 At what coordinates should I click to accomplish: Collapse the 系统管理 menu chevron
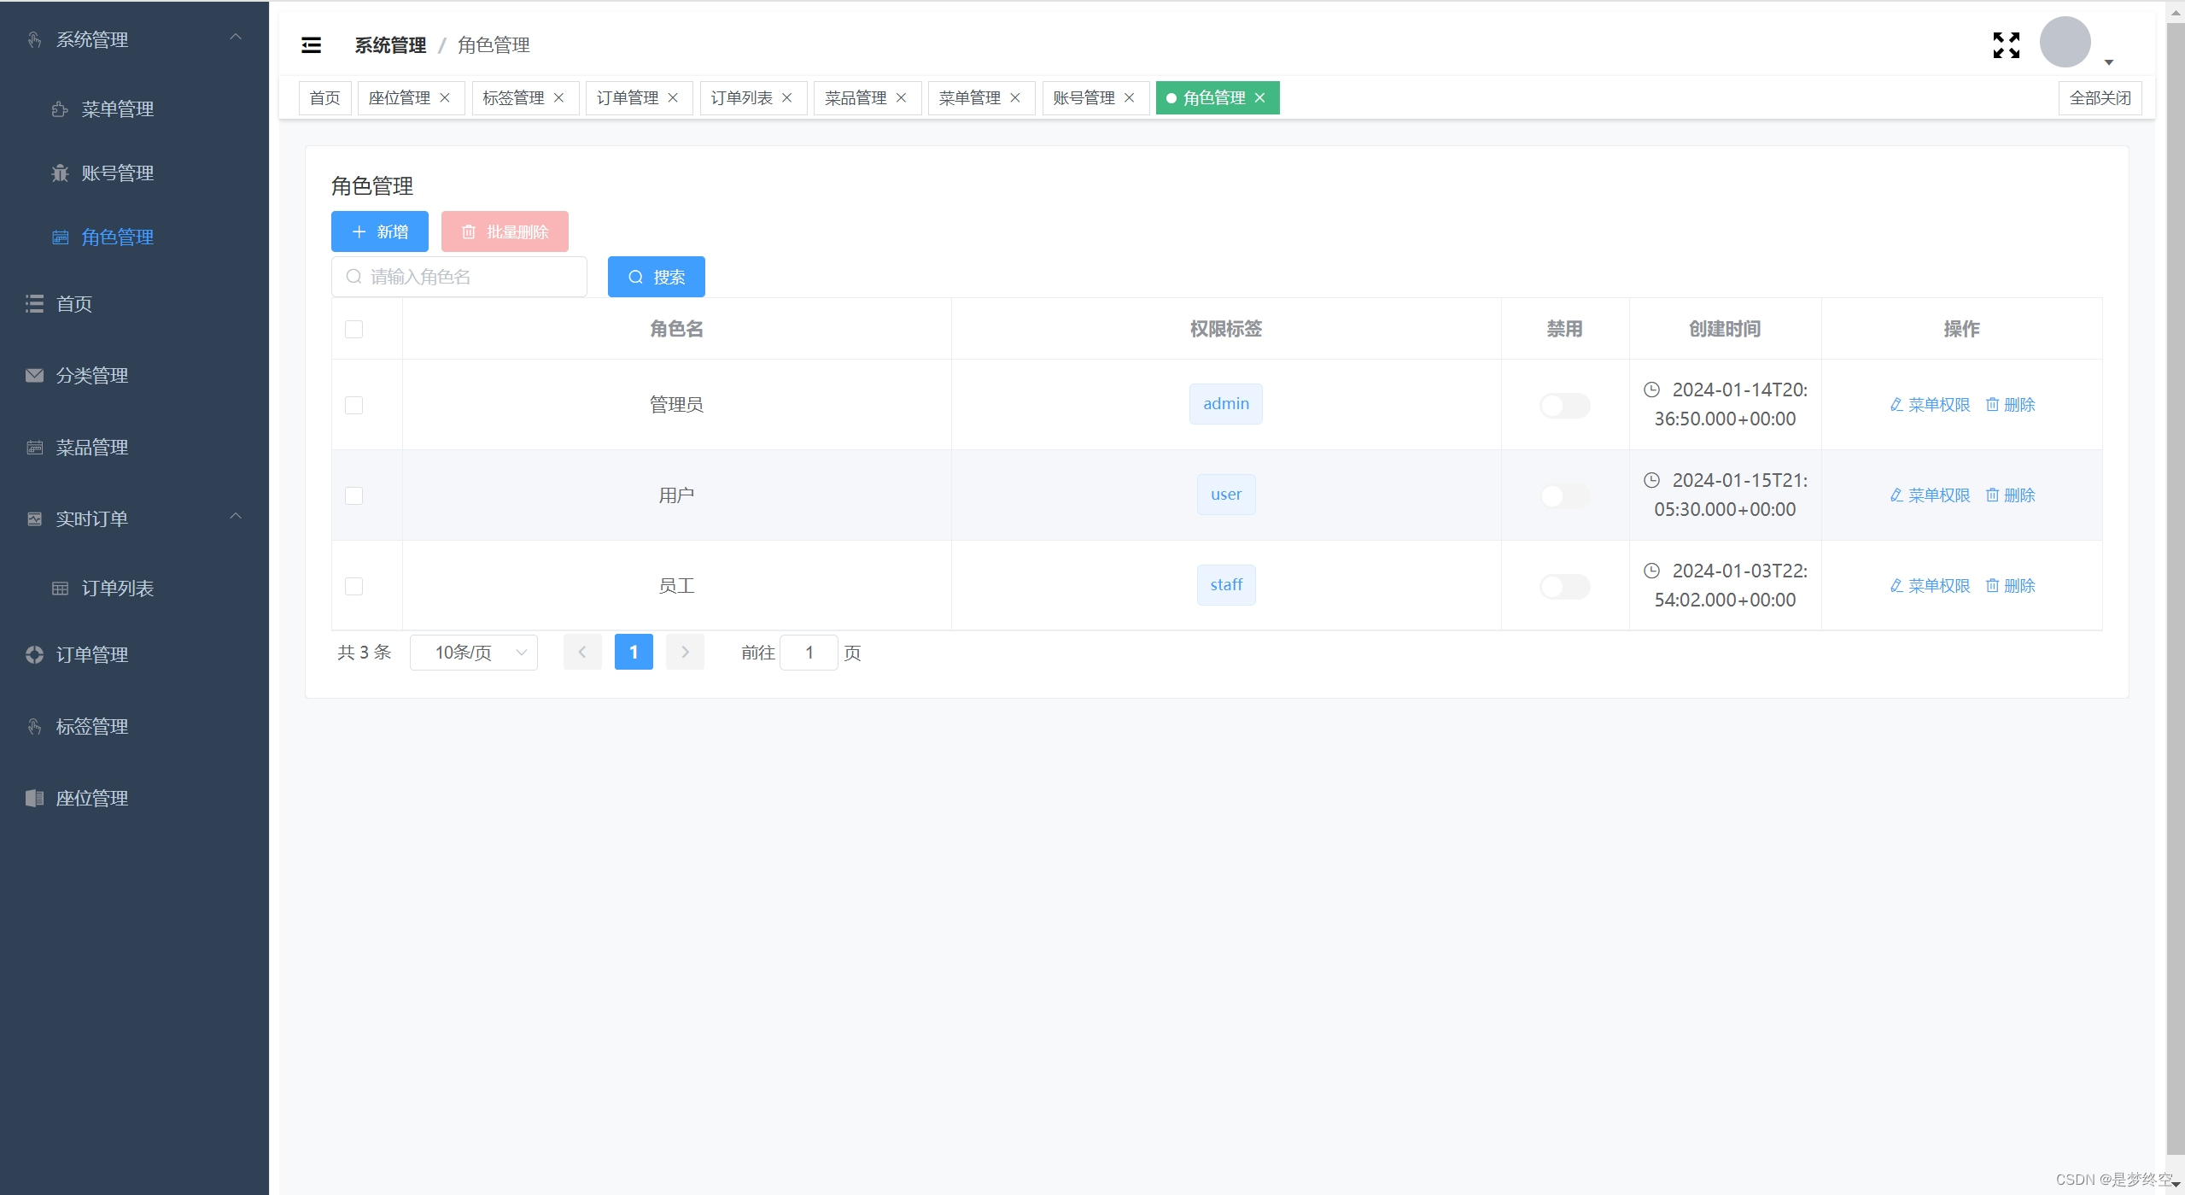(x=236, y=37)
